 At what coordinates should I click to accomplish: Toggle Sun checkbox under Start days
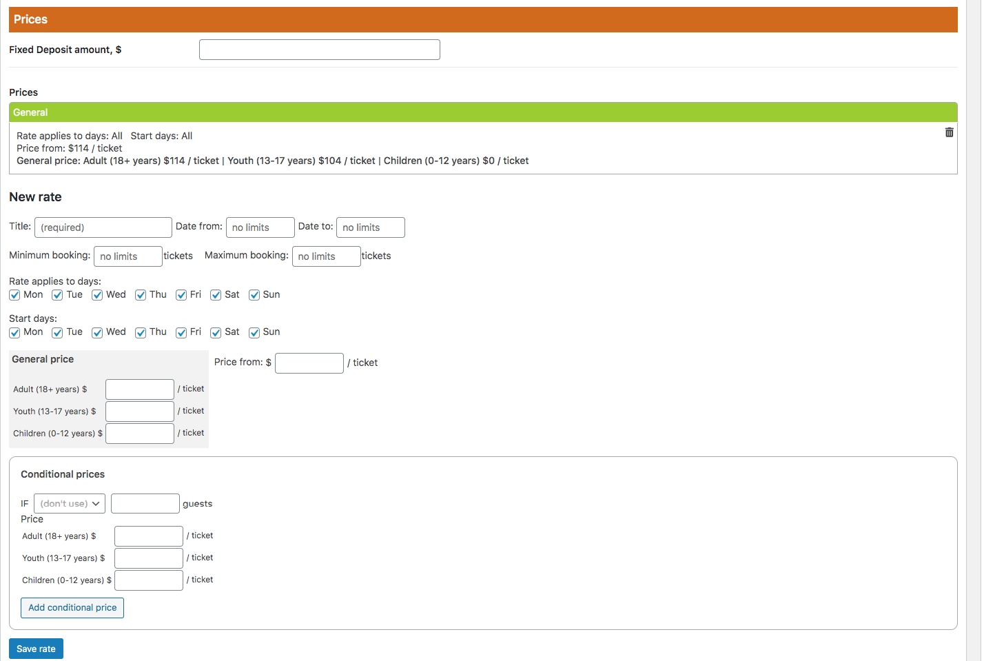[x=254, y=332]
